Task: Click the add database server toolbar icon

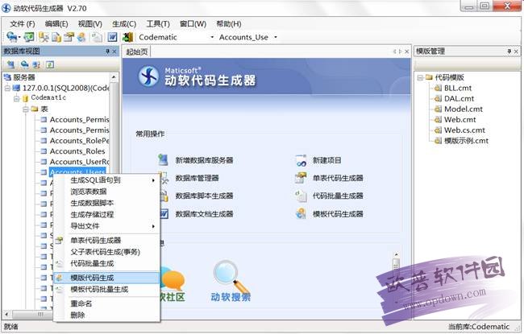Action: 11,37
